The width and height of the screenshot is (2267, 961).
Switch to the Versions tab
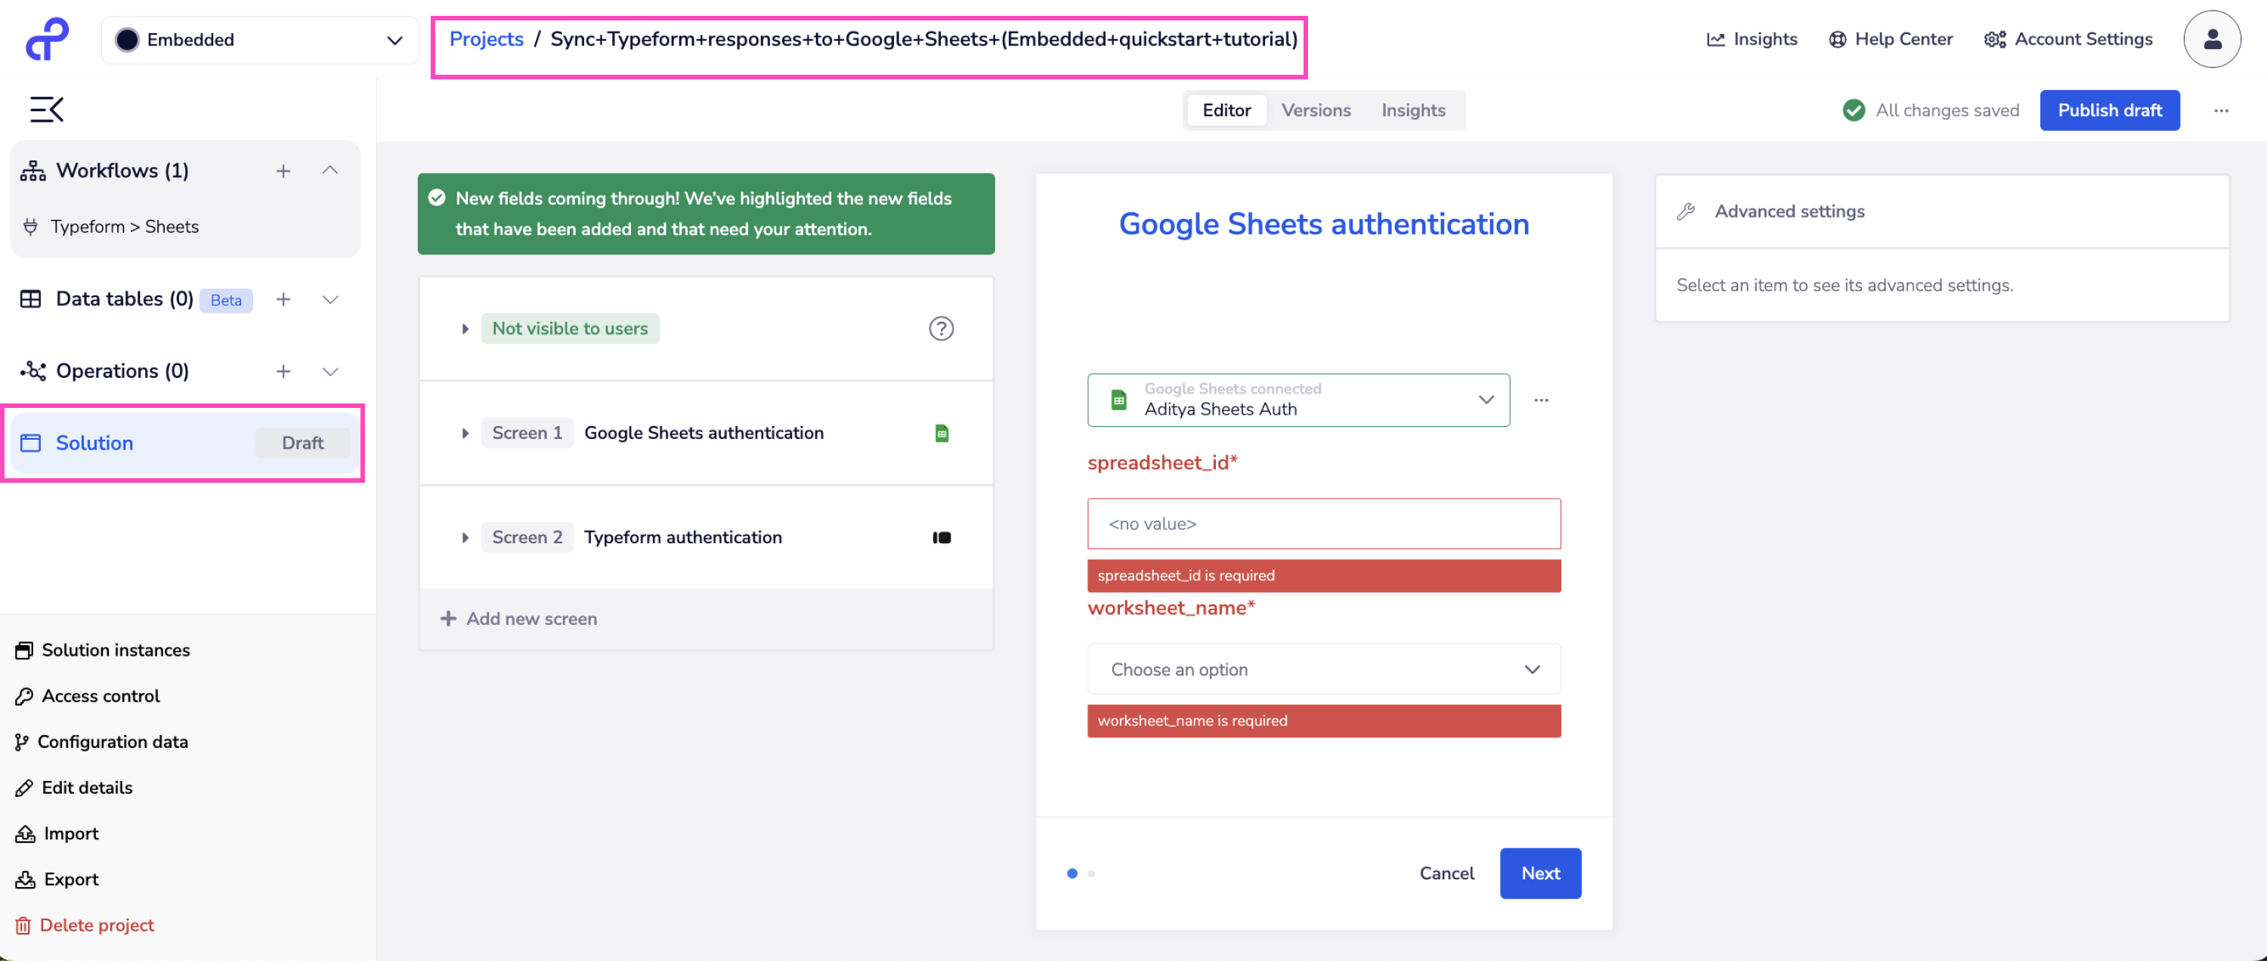click(1315, 110)
